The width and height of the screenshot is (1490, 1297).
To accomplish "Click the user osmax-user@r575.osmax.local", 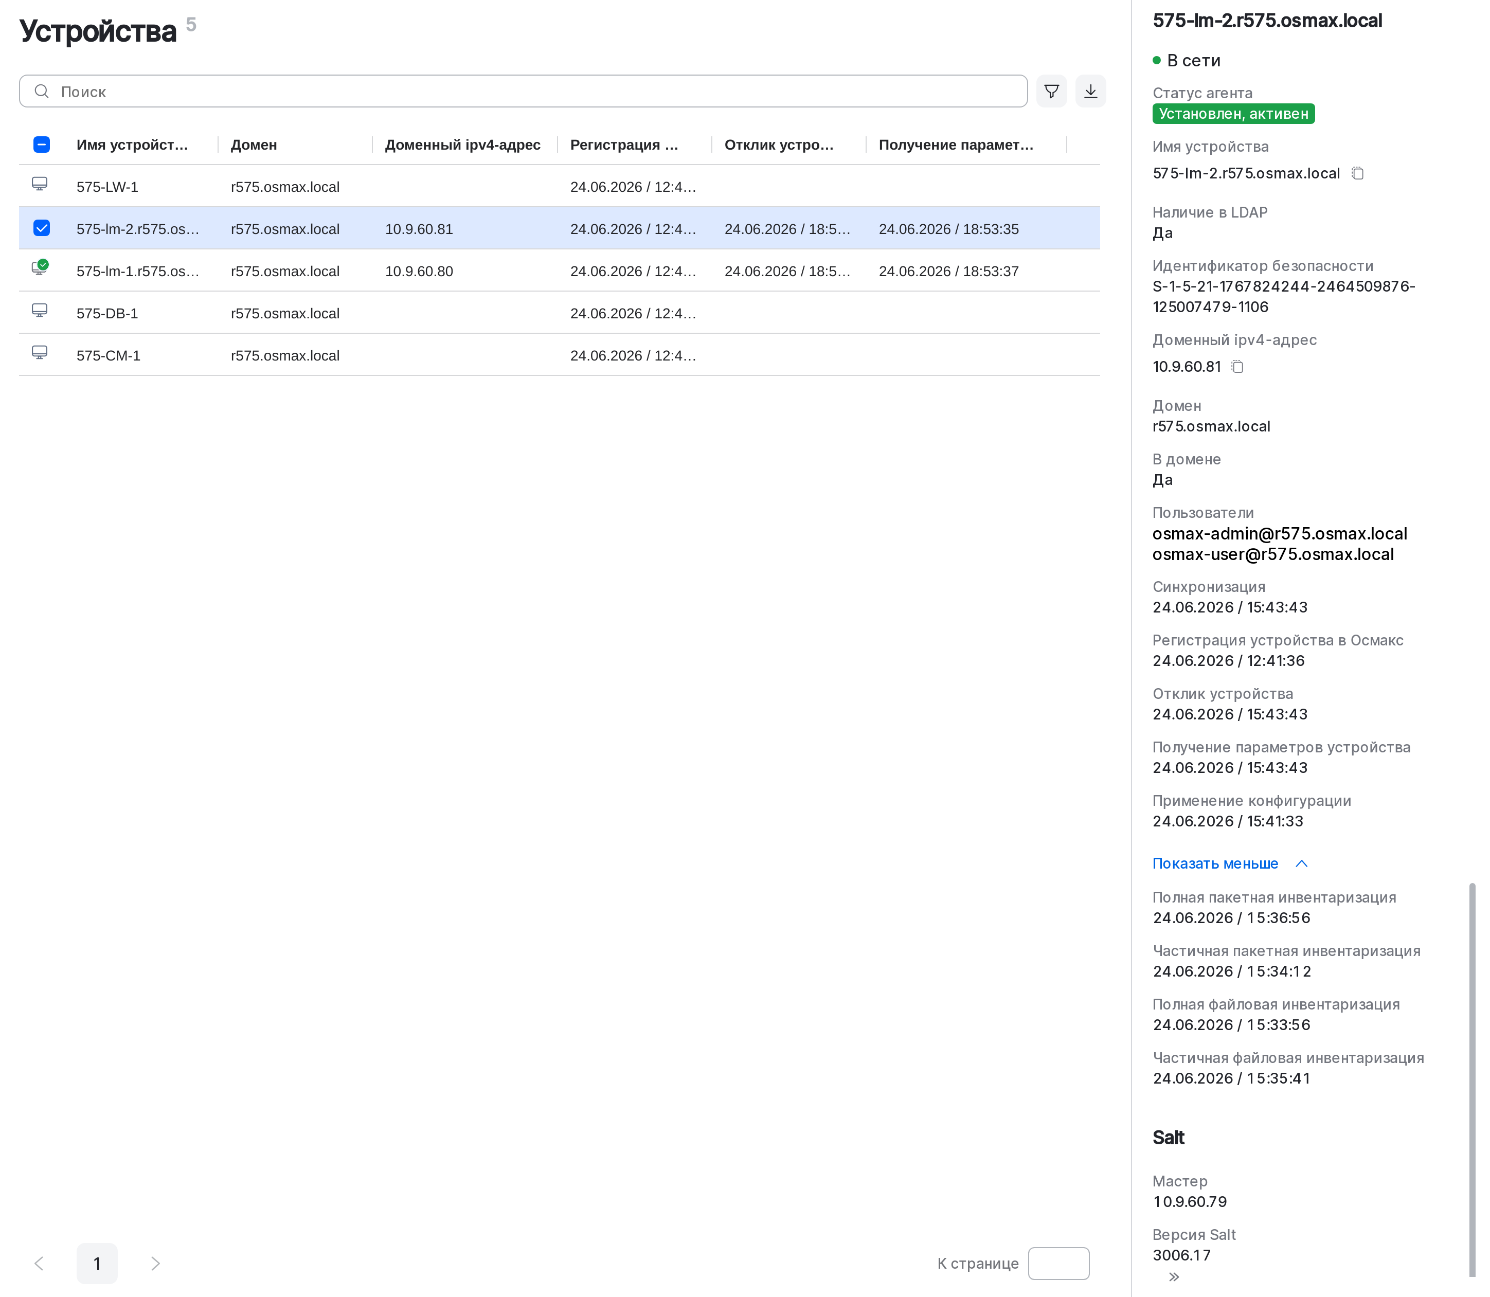I will tap(1273, 554).
